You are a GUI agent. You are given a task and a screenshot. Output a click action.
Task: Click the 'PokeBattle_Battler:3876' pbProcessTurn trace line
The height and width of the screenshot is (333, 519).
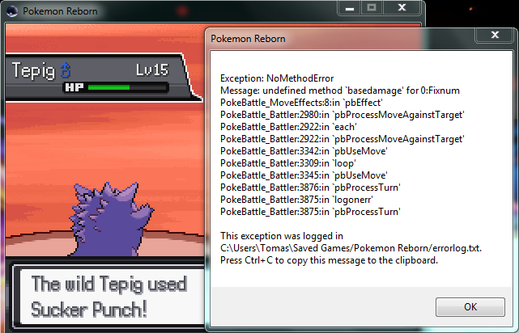click(x=310, y=188)
